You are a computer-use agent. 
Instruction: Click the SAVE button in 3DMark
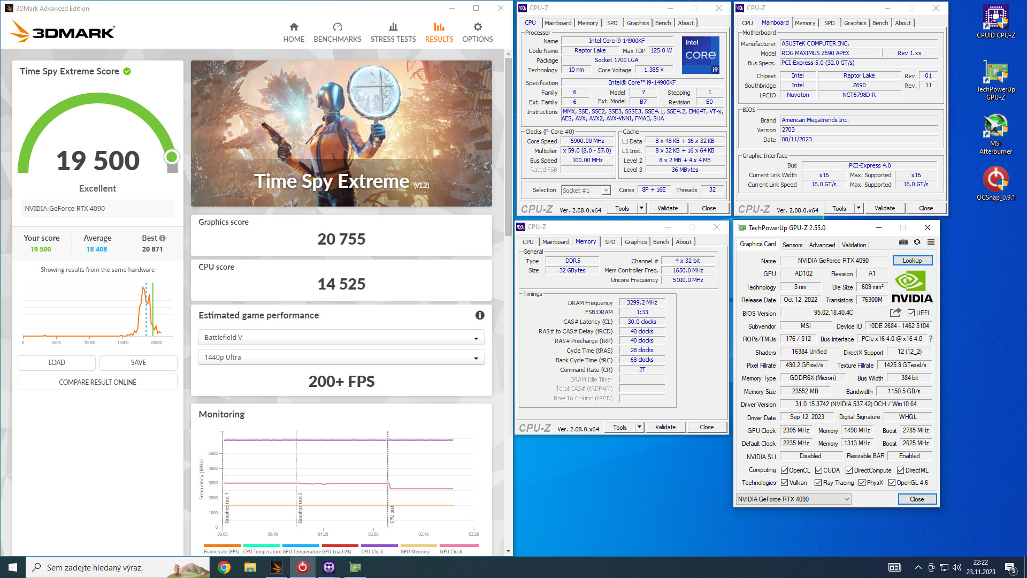point(139,363)
